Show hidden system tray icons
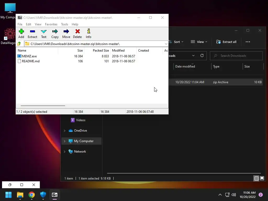The height and width of the screenshot is (201, 268). 220,195
